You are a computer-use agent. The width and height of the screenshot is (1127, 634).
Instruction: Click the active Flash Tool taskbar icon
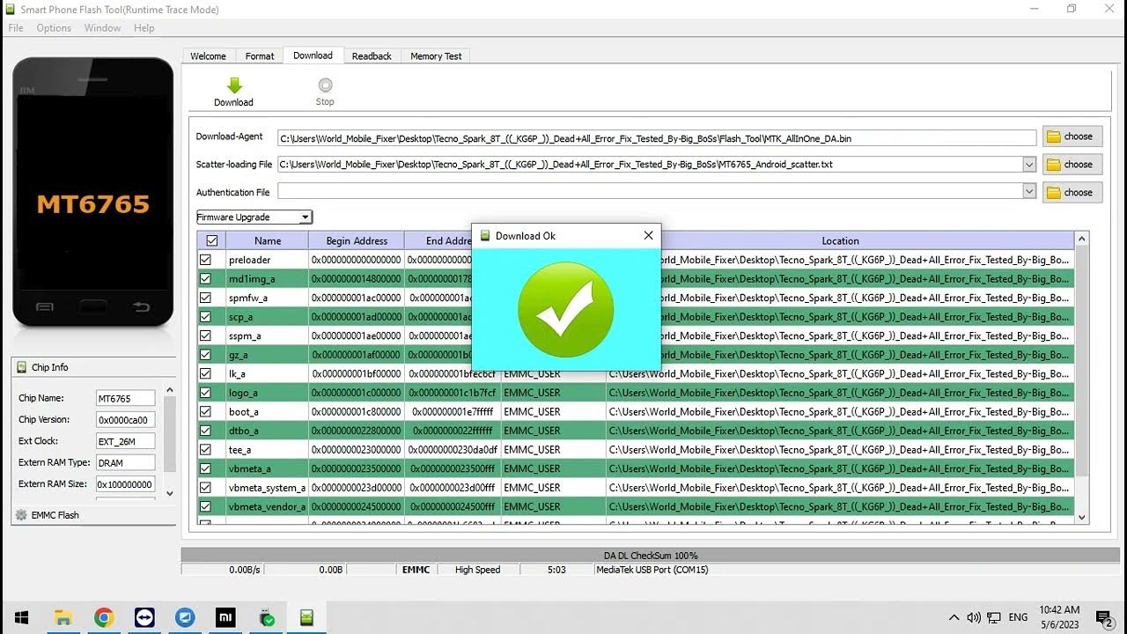click(x=306, y=617)
